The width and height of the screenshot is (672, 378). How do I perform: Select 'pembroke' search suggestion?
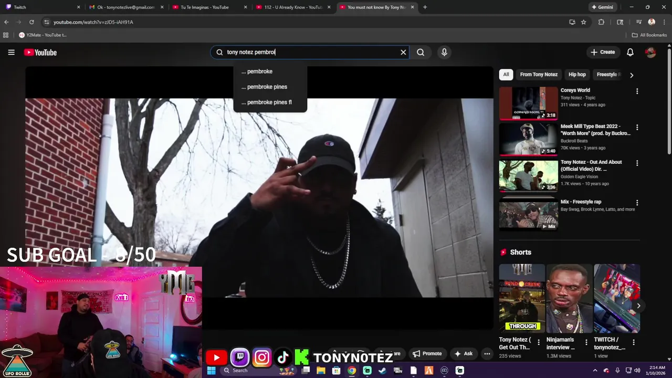tap(270, 71)
